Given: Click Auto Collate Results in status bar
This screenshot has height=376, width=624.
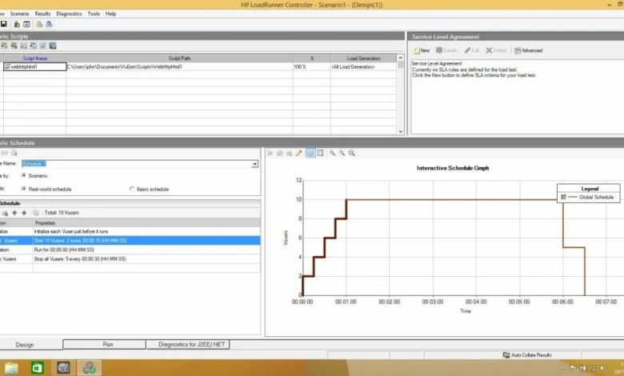Looking at the screenshot, I should click(527, 355).
